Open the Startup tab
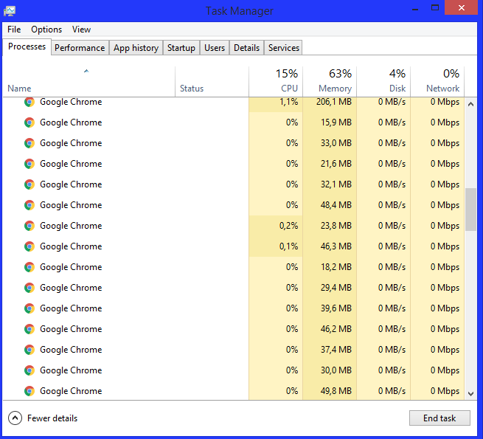The height and width of the screenshot is (439, 483). (x=181, y=48)
